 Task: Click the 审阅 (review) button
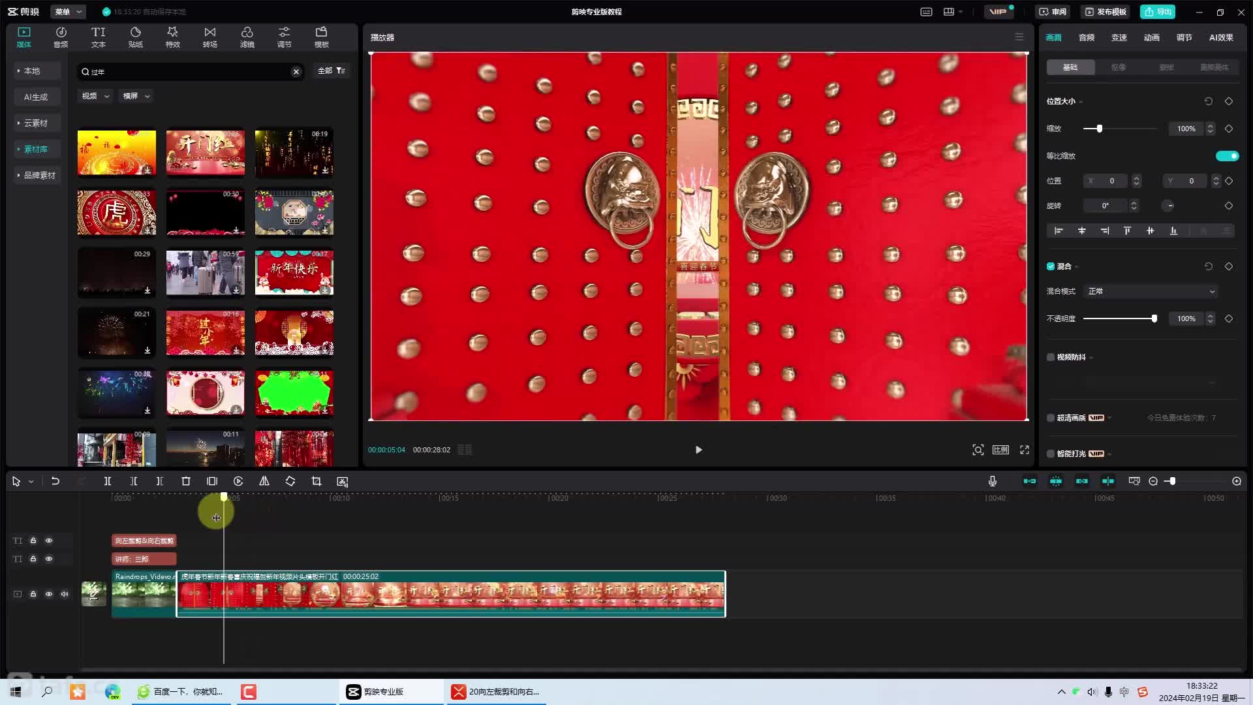(x=1053, y=12)
